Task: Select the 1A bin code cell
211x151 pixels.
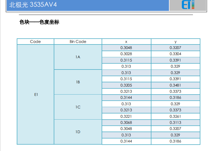Action: [78, 57]
